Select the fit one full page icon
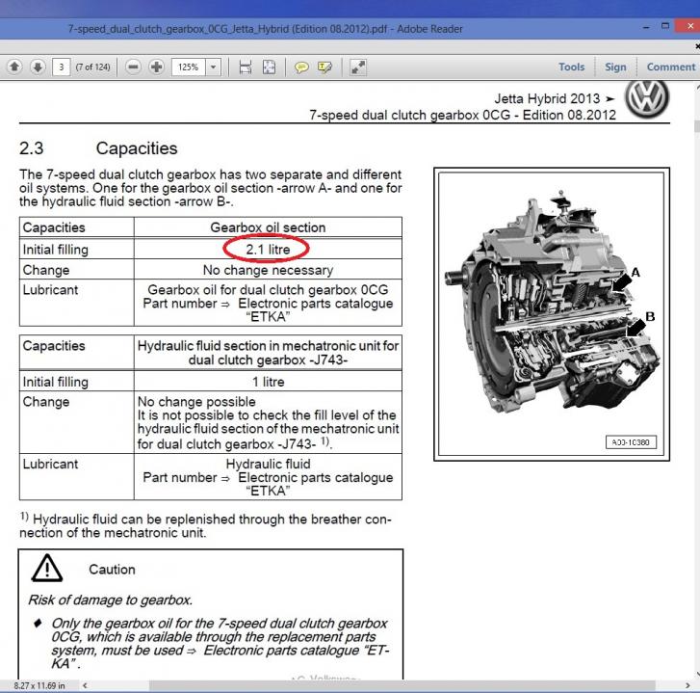 tap(269, 67)
